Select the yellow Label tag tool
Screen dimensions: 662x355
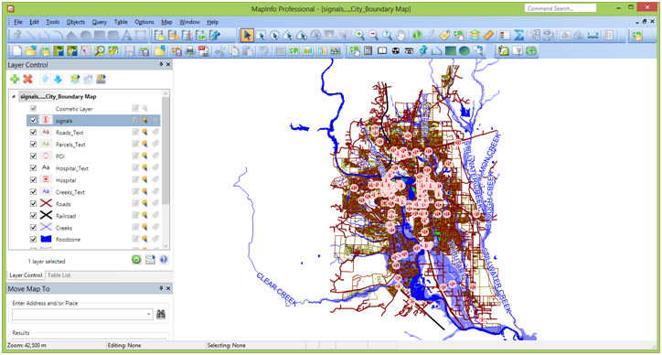(444, 35)
